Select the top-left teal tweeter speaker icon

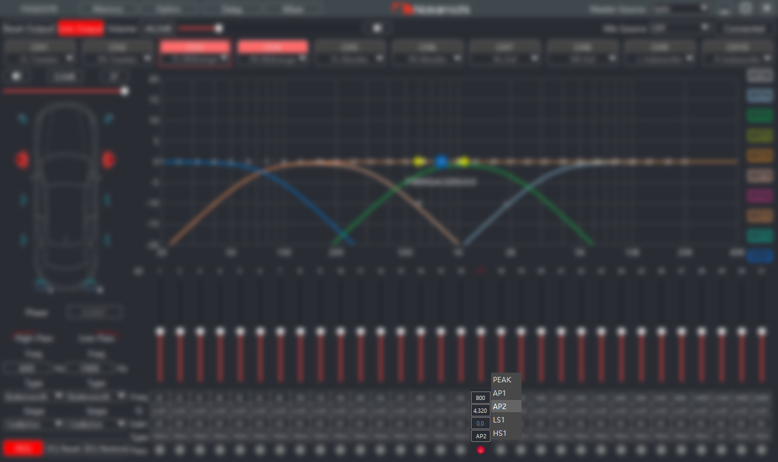(x=22, y=119)
